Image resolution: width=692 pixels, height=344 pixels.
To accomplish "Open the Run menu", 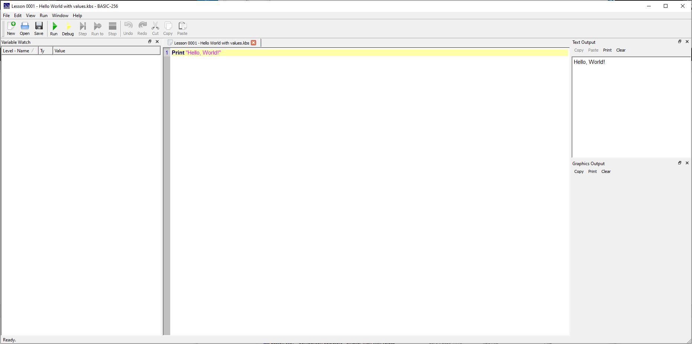I will (x=43, y=16).
